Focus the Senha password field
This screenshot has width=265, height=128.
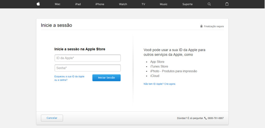pyautogui.click(x=87, y=68)
